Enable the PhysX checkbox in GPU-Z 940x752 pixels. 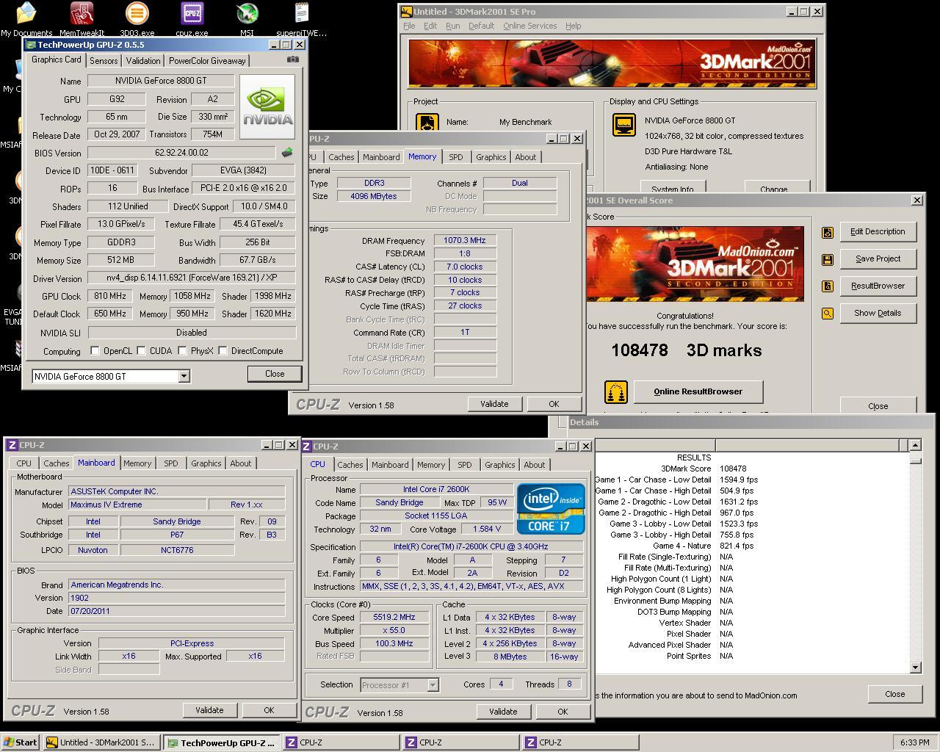coord(182,351)
